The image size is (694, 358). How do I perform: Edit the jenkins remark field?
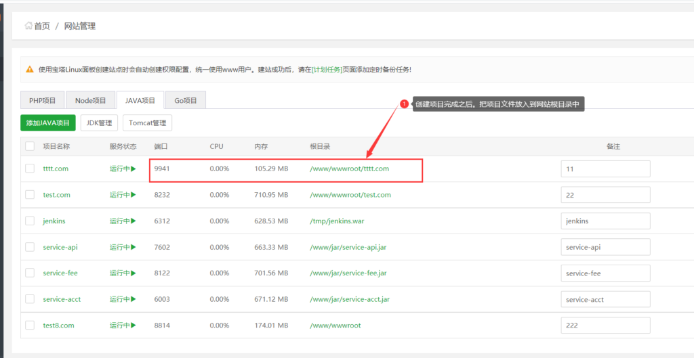[605, 221]
